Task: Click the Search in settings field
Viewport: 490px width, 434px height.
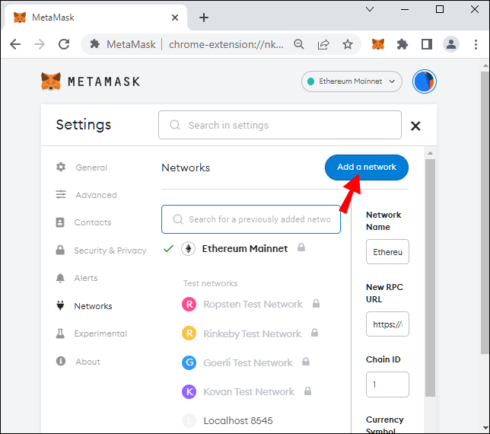Action: point(280,125)
